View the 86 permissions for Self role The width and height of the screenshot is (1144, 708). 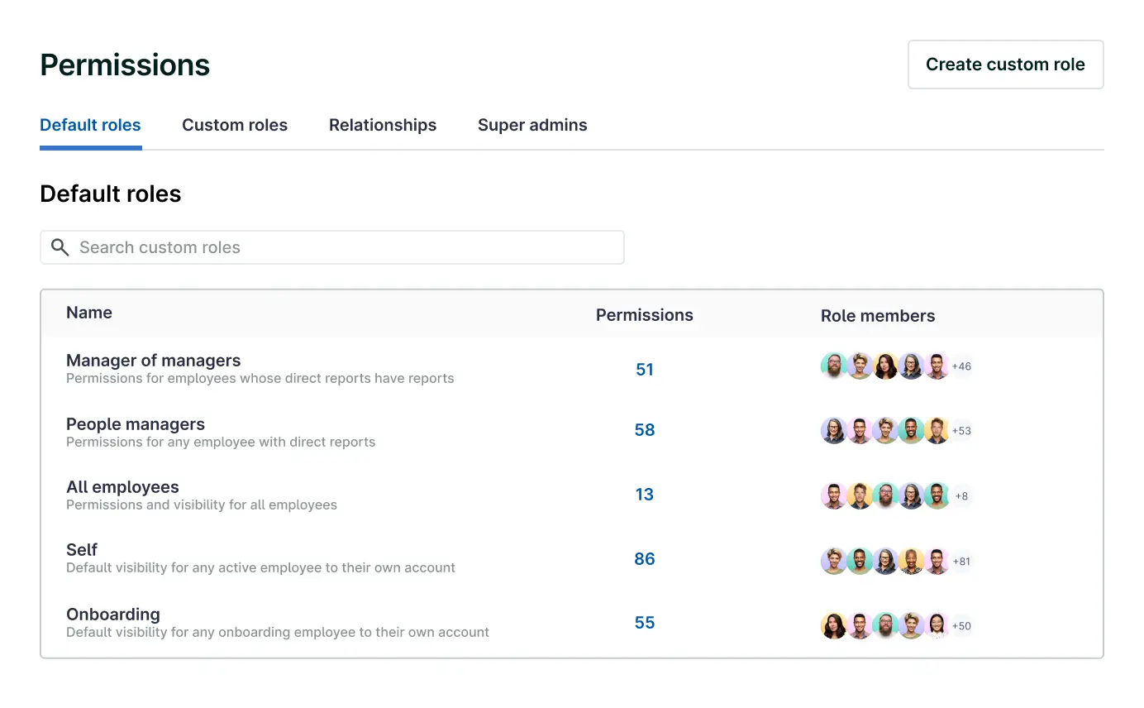[645, 559]
